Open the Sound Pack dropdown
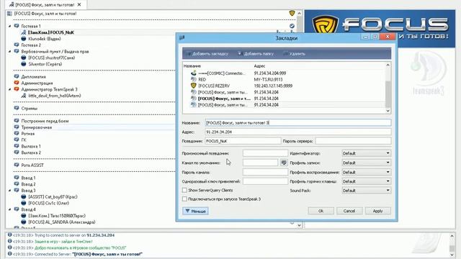The width and height of the screenshot is (461, 259). [x=367, y=191]
